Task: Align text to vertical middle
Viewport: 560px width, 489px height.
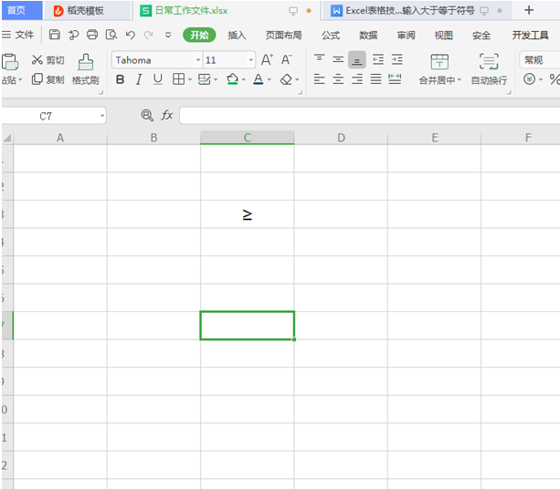Action: tap(338, 59)
